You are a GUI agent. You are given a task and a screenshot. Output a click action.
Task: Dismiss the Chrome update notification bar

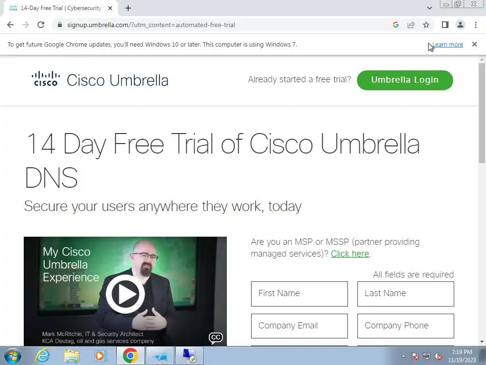point(474,44)
